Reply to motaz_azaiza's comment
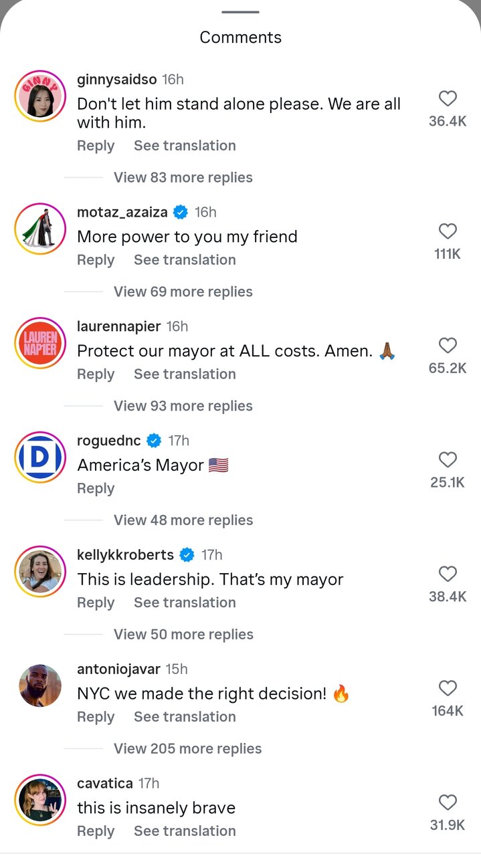Screen dimensions: 481x856 pyautogui.click(x=96, y=259)
